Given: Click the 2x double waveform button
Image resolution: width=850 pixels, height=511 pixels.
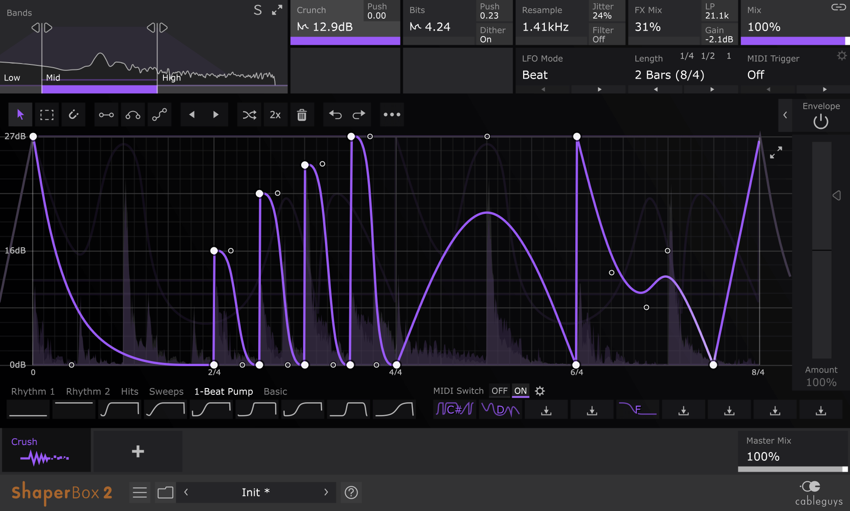Looking at the screenshot, I should point(275,115).
